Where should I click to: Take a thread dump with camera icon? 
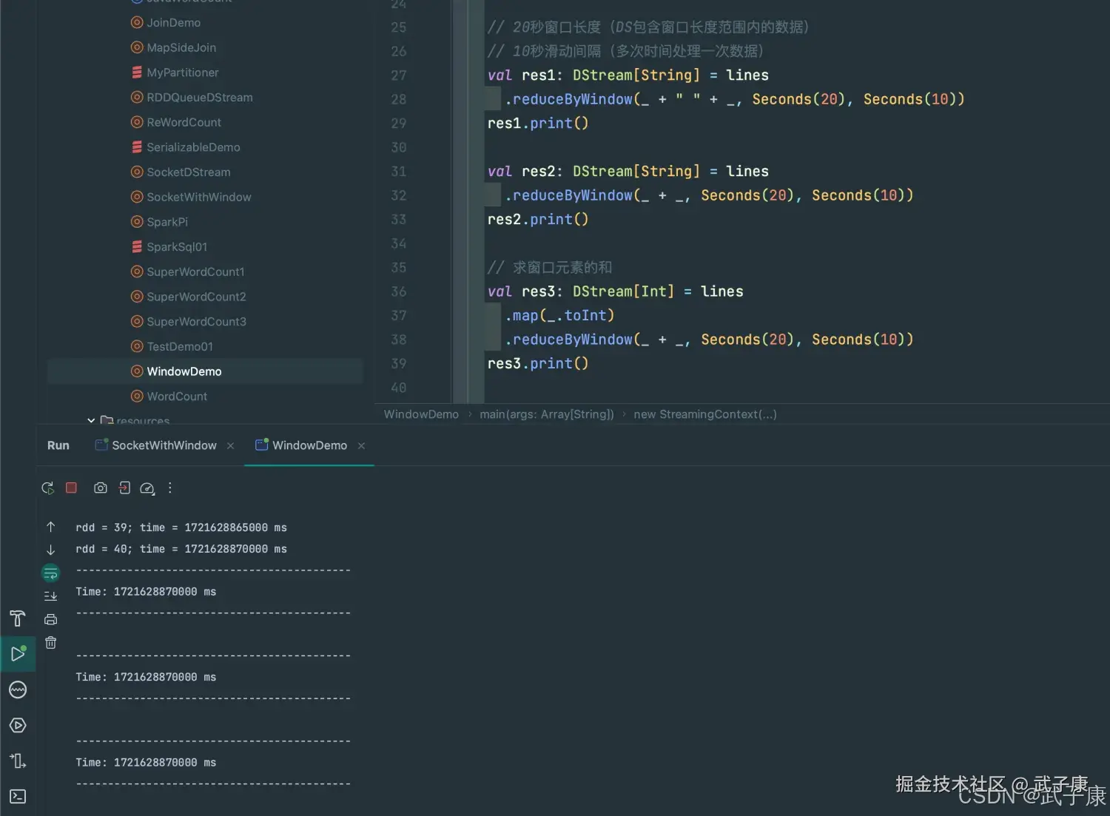coord(101,488)
